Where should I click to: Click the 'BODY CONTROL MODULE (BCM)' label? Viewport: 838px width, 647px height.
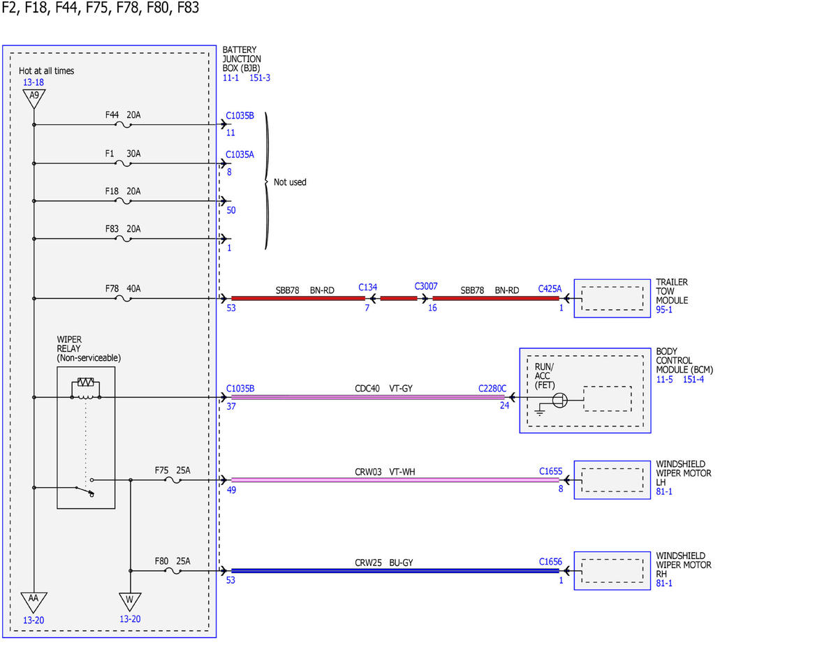(683, 361)
